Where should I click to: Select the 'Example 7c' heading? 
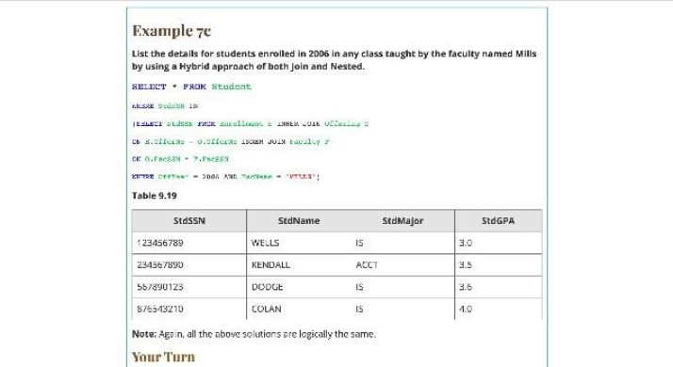click(172, 31)
